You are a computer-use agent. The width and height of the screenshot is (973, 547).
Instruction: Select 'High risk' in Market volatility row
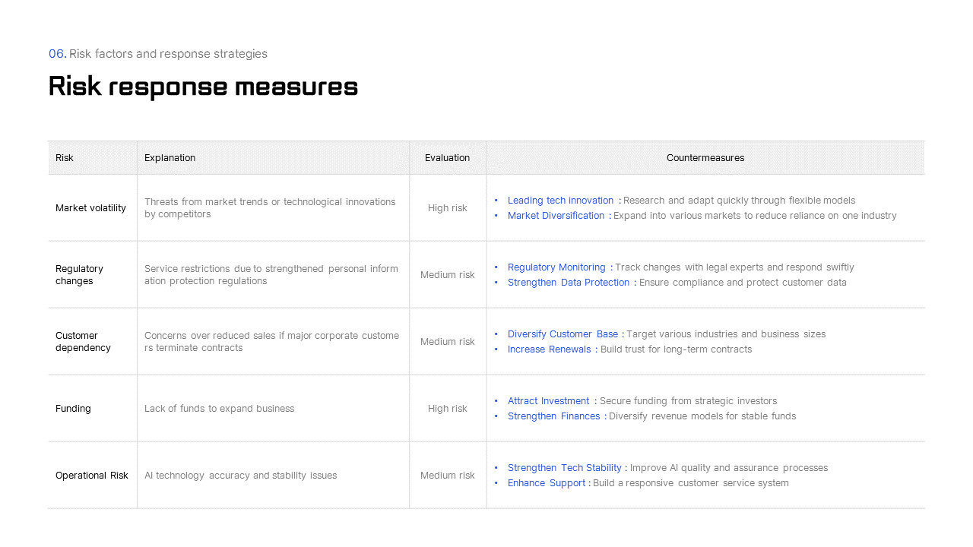point(447,208)
